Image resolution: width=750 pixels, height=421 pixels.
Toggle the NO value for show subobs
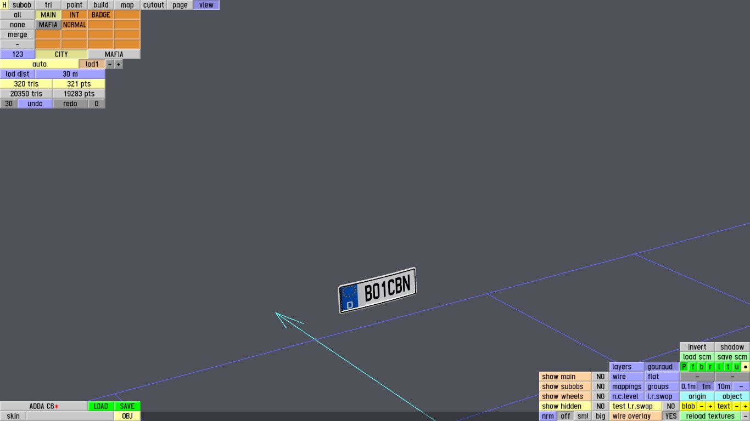[601, 386]
